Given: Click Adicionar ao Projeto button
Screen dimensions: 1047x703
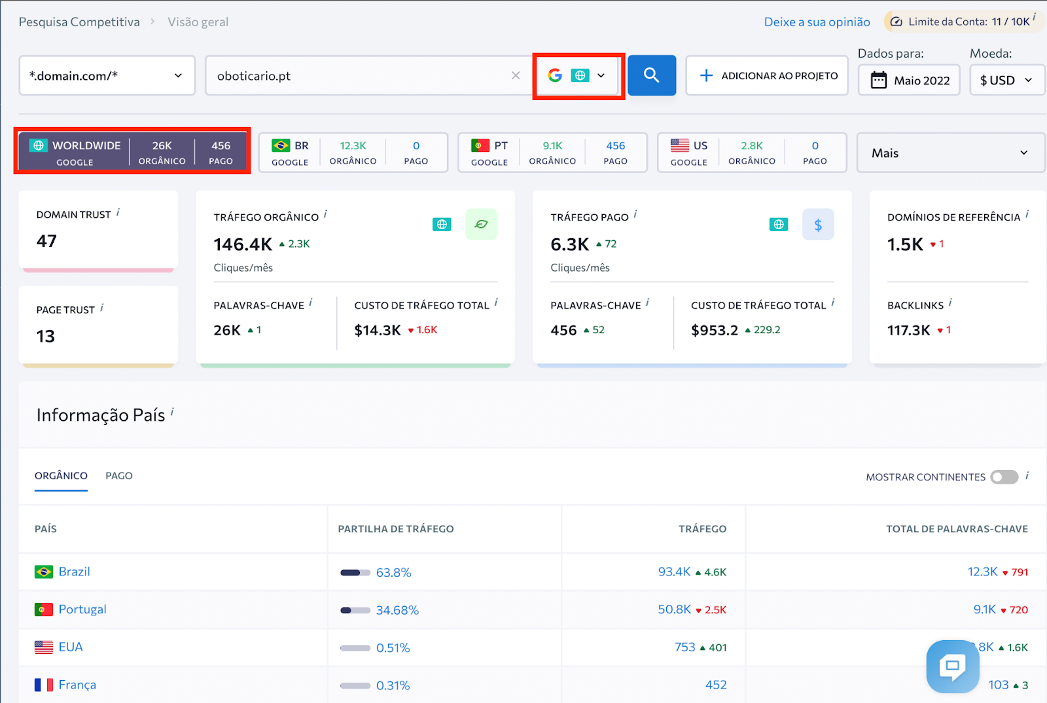Looking at the screenshot, I should pos(767,75).
